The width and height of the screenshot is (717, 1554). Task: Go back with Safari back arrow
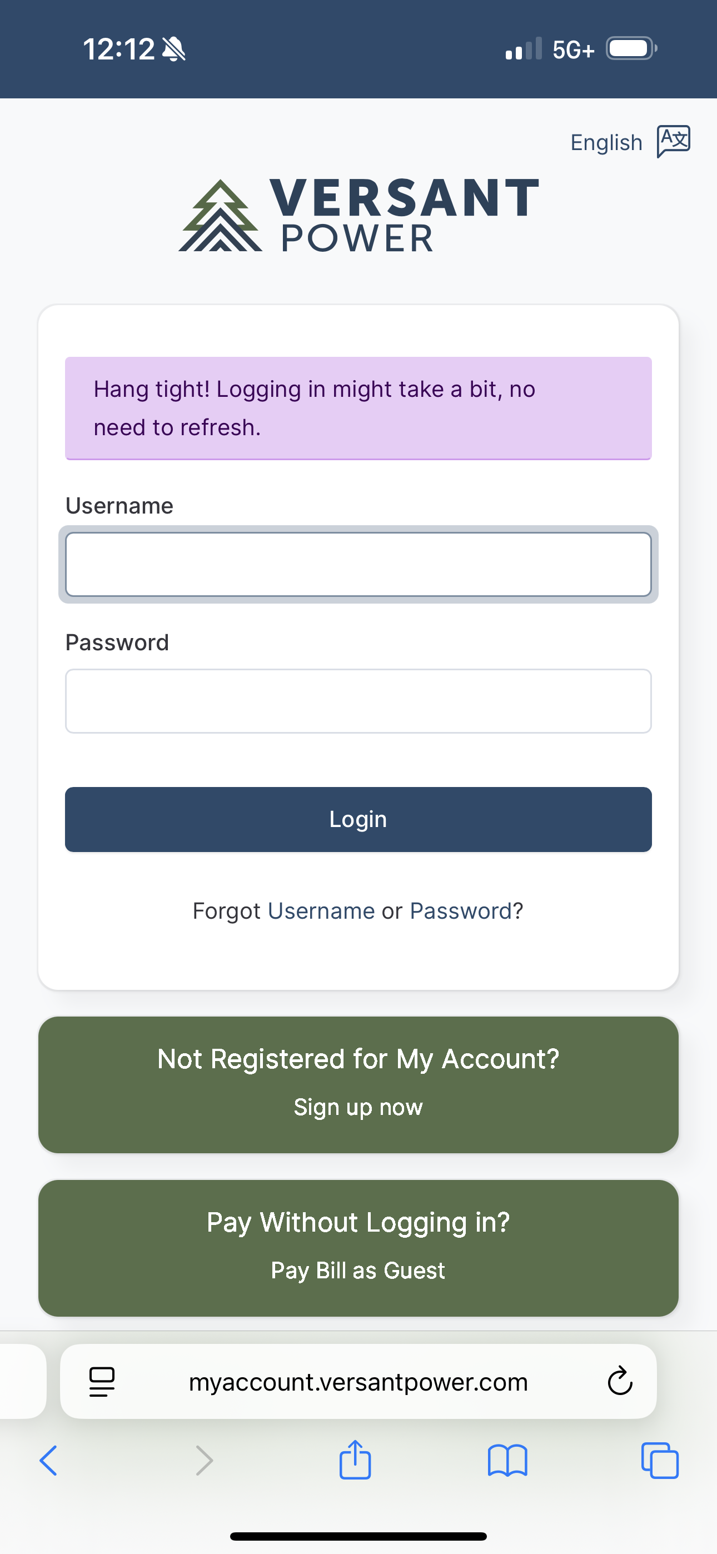[x=48, y=1461]
